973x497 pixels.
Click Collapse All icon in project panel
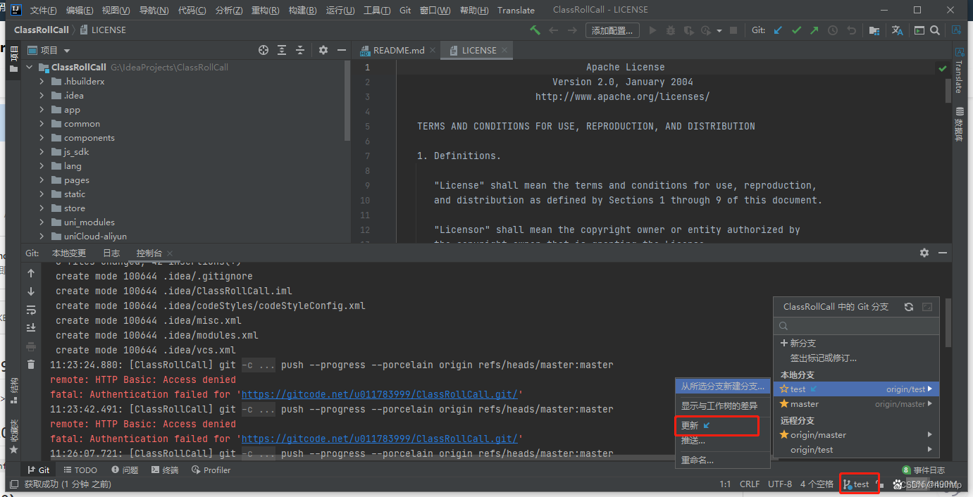[300, 50]
